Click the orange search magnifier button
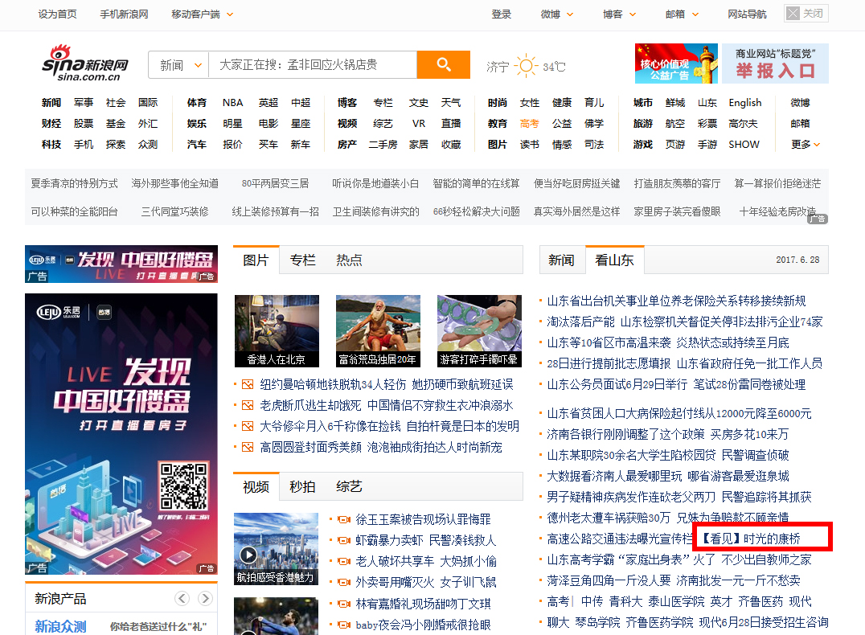Screen dimensions: 865x635 (x=443, y=64)
